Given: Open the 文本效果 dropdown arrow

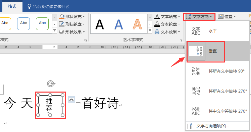Looking at the screenshot, I should [179, 32].
